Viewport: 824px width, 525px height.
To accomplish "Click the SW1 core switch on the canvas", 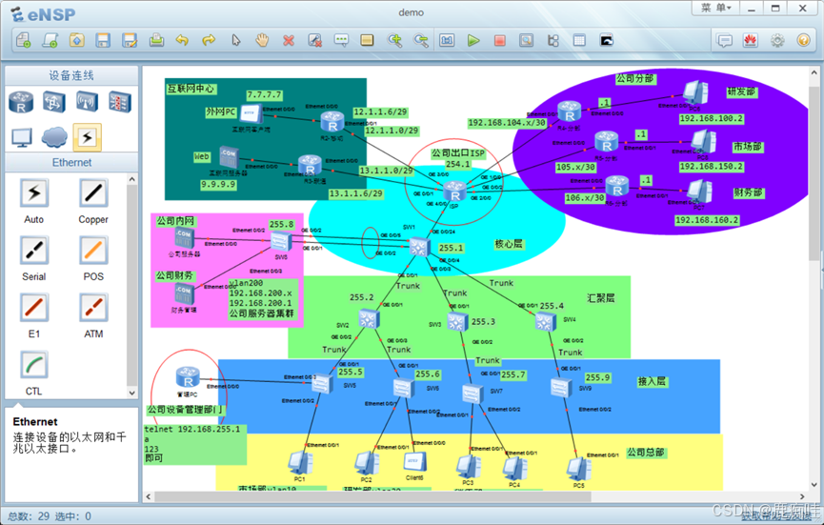I will tap(420, 247).
